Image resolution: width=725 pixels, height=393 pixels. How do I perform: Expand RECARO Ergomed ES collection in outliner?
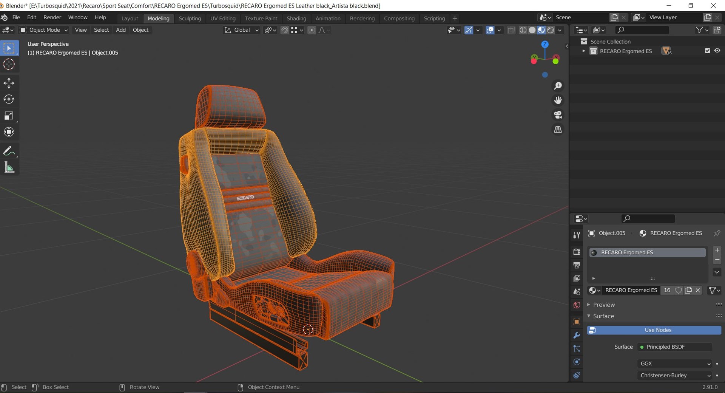click(584, 51)
